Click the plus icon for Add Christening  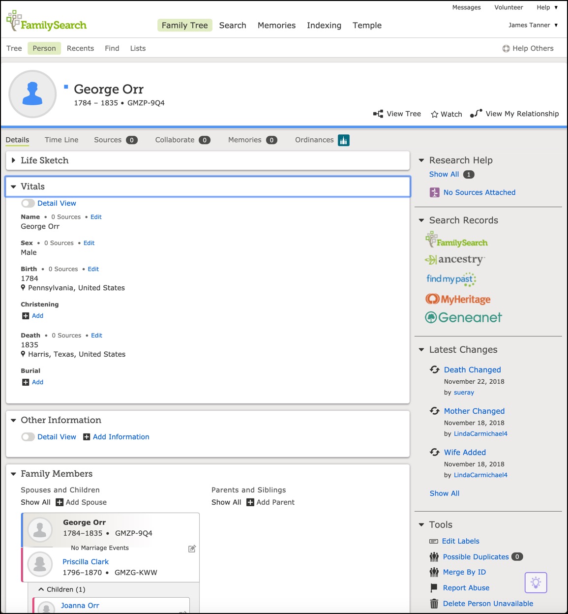click(x=26, y=316)
